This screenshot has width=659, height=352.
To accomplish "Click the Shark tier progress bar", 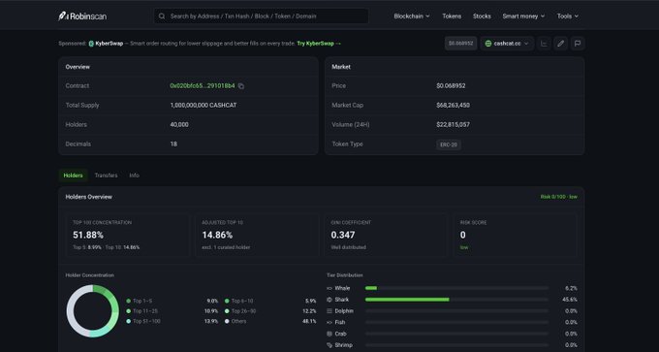I will tap(456, 300).
